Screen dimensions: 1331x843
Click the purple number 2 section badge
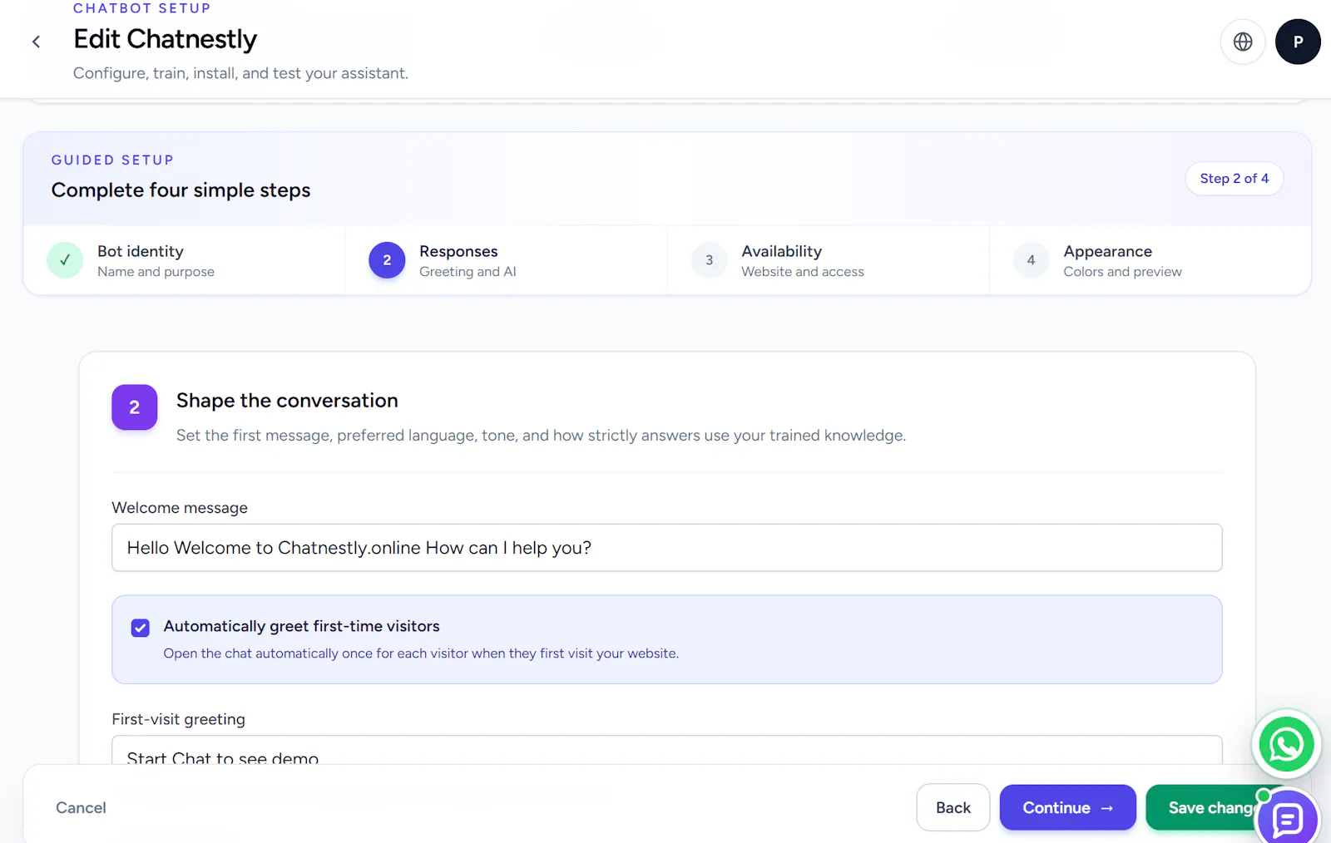pyautogui.click(x=135, y=407)
